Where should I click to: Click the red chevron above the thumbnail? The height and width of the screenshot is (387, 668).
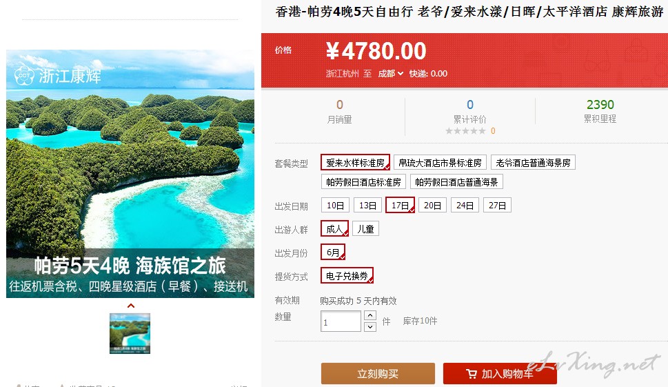131,306
